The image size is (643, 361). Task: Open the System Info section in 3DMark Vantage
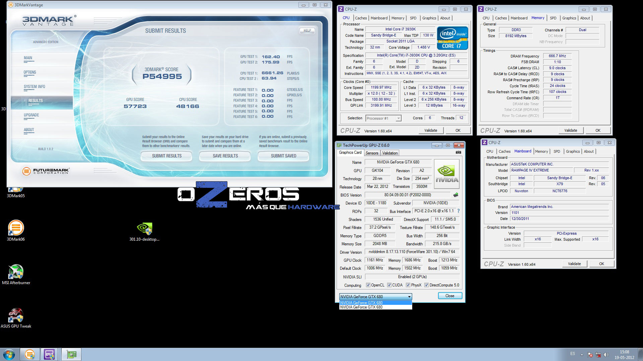pos(34,87)
